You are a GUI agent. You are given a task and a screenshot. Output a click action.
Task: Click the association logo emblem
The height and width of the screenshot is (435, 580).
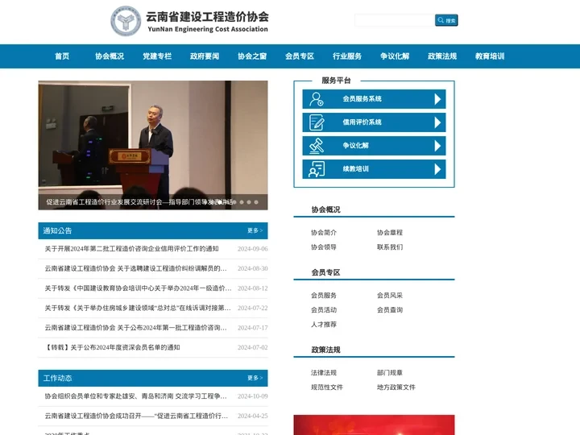pyautogui.click(x=126, y=21)
